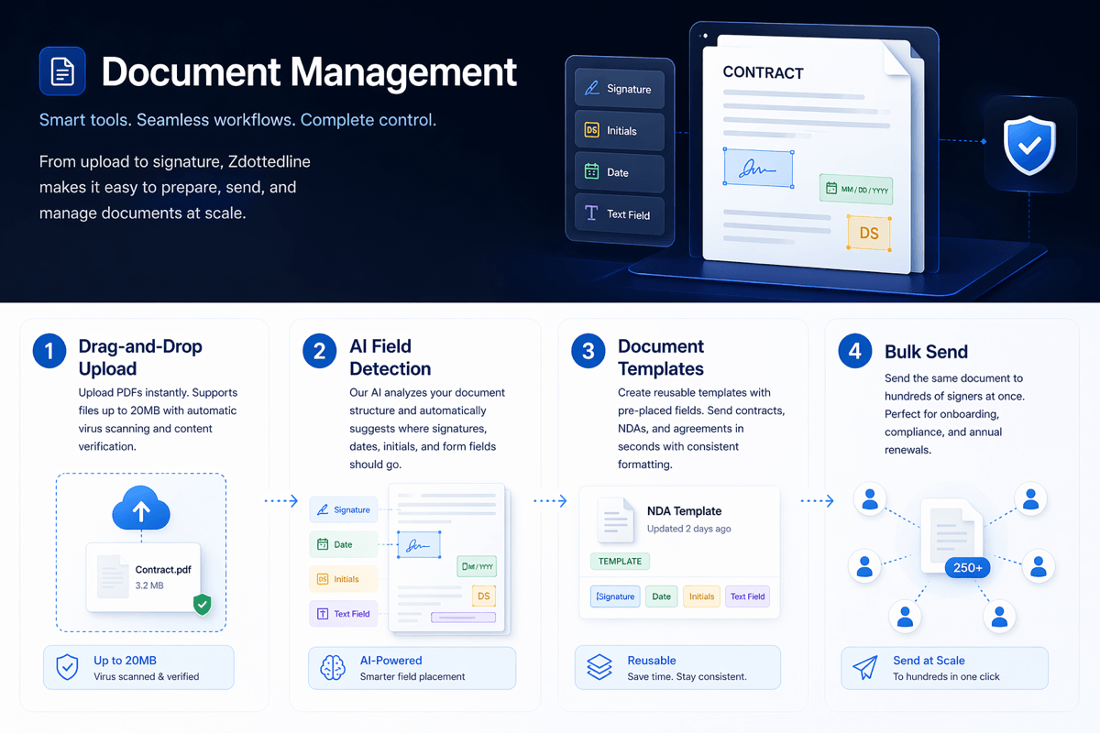The width and height of the screenshot is (1100, 733).
Task: Select the orange Initials chip under AI Field Detection
Action: coord(344,579)
